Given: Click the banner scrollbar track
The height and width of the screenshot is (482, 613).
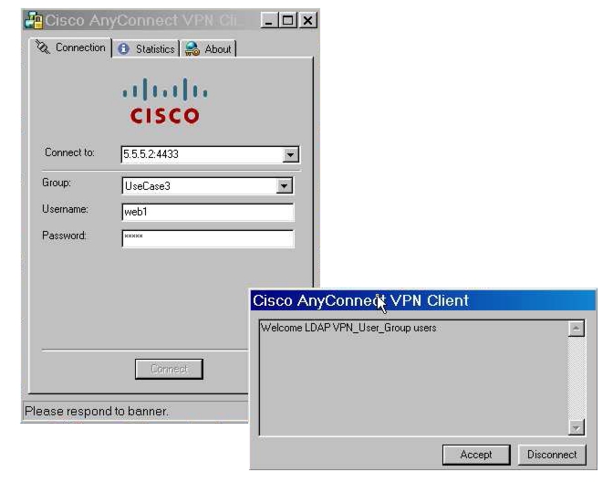Looking at the screenshot, I should 577,378.
